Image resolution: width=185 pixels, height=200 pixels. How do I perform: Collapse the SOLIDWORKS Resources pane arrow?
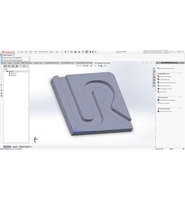point(157,63)
